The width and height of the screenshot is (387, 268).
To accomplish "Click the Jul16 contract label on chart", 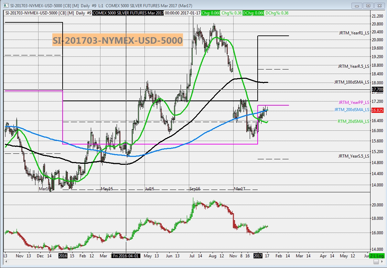I will [x=149, y=189].
